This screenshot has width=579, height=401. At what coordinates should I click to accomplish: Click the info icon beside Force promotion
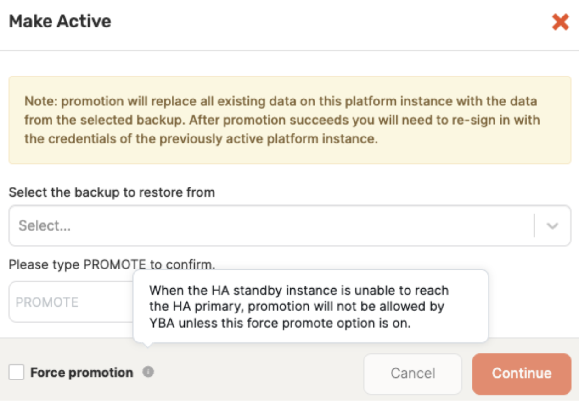[x=148, y=372]
